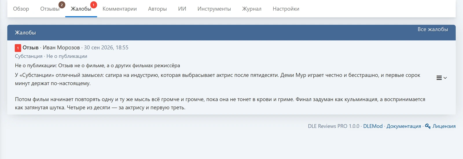Click the DLE Reviews PRO 1.0.0 text

tap(333, 126)
